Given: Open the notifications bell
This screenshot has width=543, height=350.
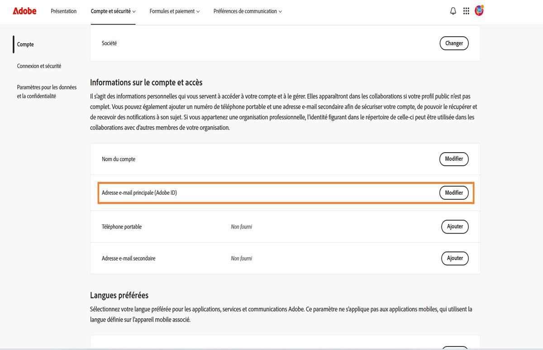Looking at the screenshot, I should (453, 10).
